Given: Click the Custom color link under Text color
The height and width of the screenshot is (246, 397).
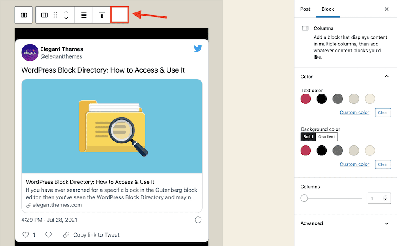Looking at the screenshot, I should pos(354,112).
